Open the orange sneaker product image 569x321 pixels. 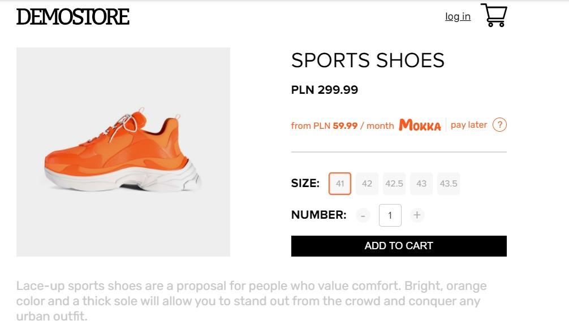coord(123,152)
